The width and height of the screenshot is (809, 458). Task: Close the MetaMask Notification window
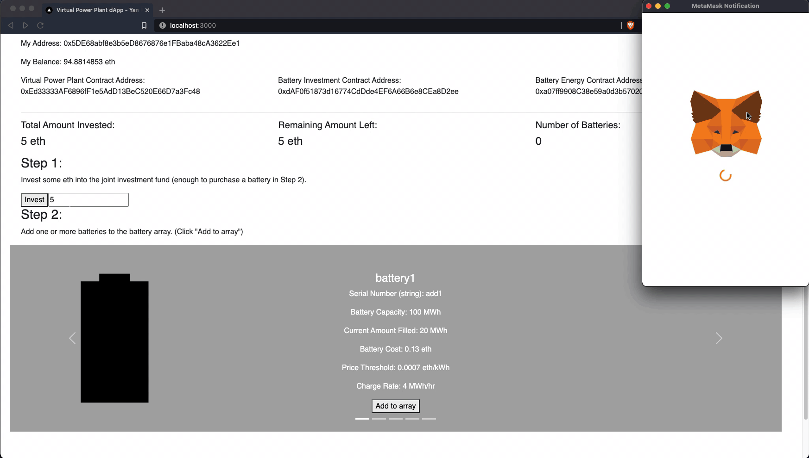click(x=649, y=6)
